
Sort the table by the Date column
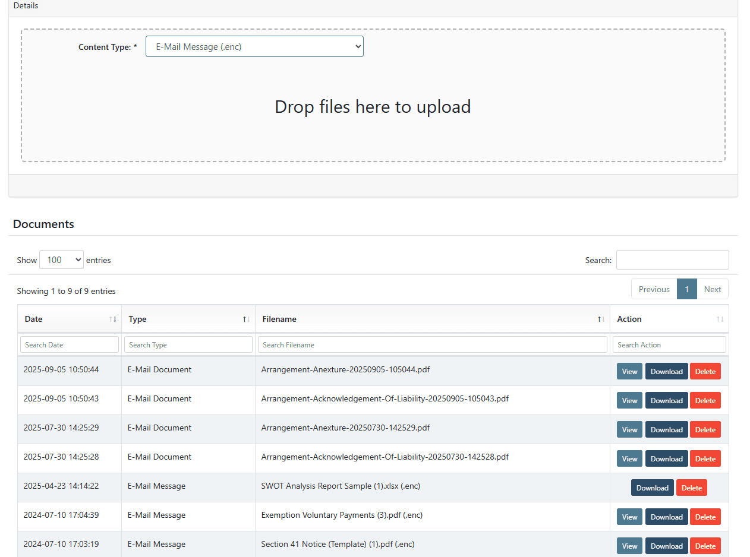pyautogui.click(x=70, y=319)
